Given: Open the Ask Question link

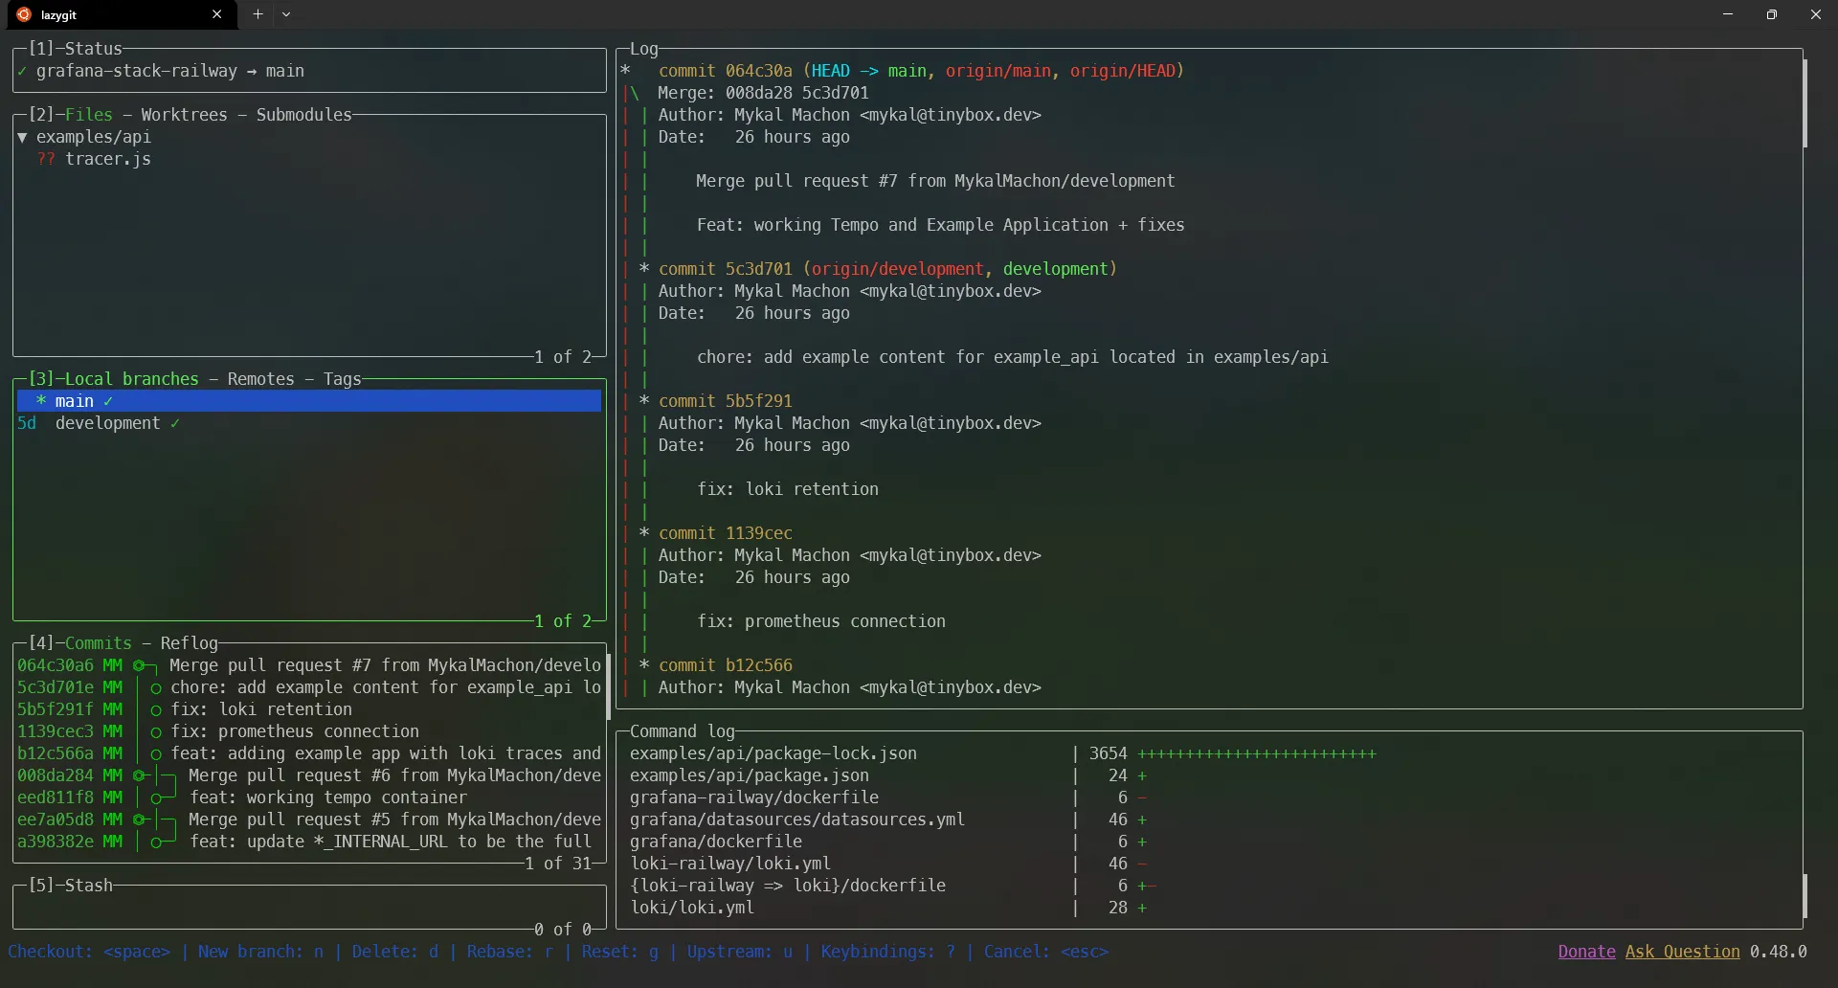Looking at the screenshot, I should click(x=1682, y=952).
